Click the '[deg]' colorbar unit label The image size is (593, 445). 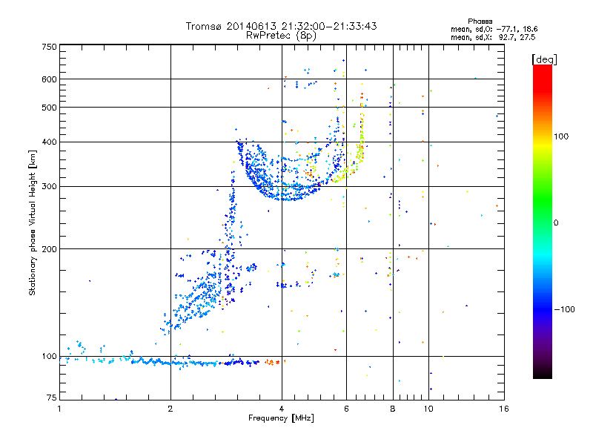[x=544, y=59]
